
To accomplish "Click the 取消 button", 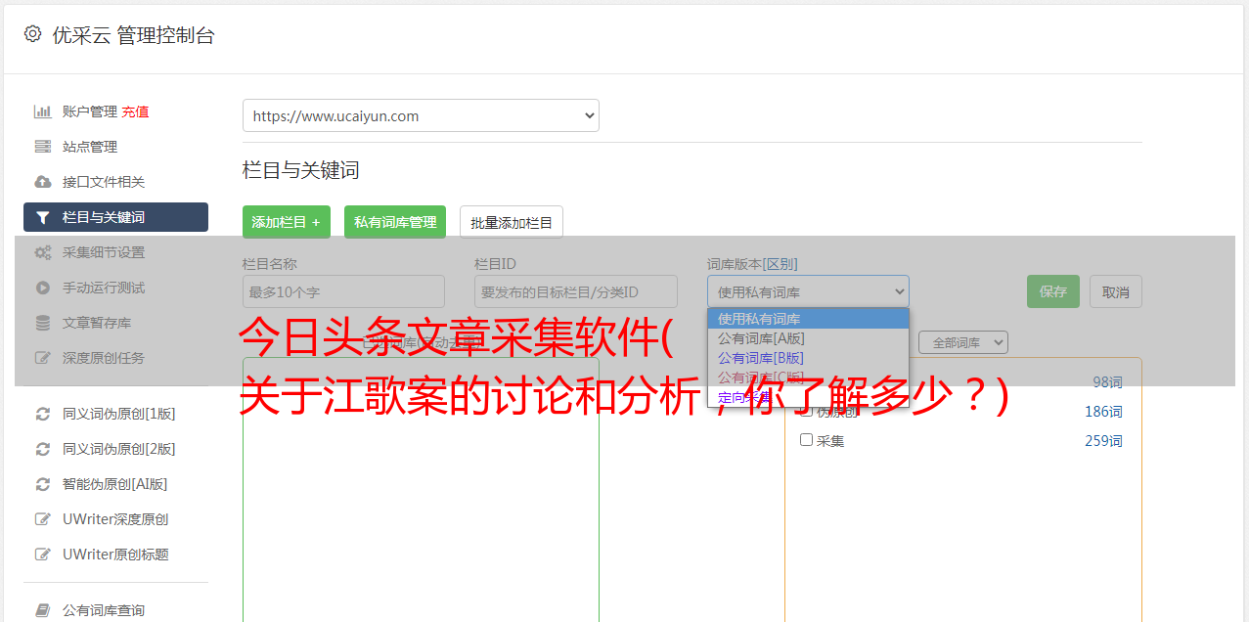I will coord(1116,291).
